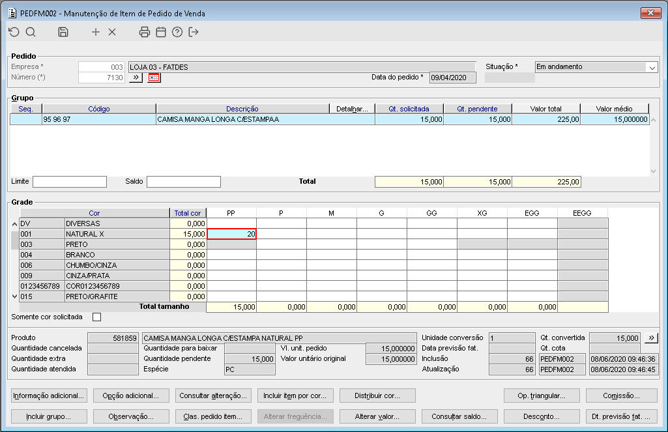The width and height of the screenshot is (668, 432).
Task: Select the COR0123456789 color row
Action: point(94,286)
